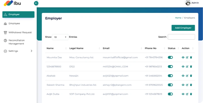
Task: Go to Withdrawal Request page
Action: coord(20,32)
